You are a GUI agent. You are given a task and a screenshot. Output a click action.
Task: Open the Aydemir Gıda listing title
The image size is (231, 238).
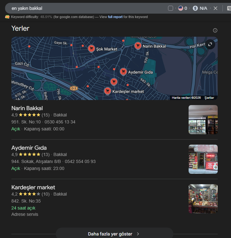click(x=29, y=148)
